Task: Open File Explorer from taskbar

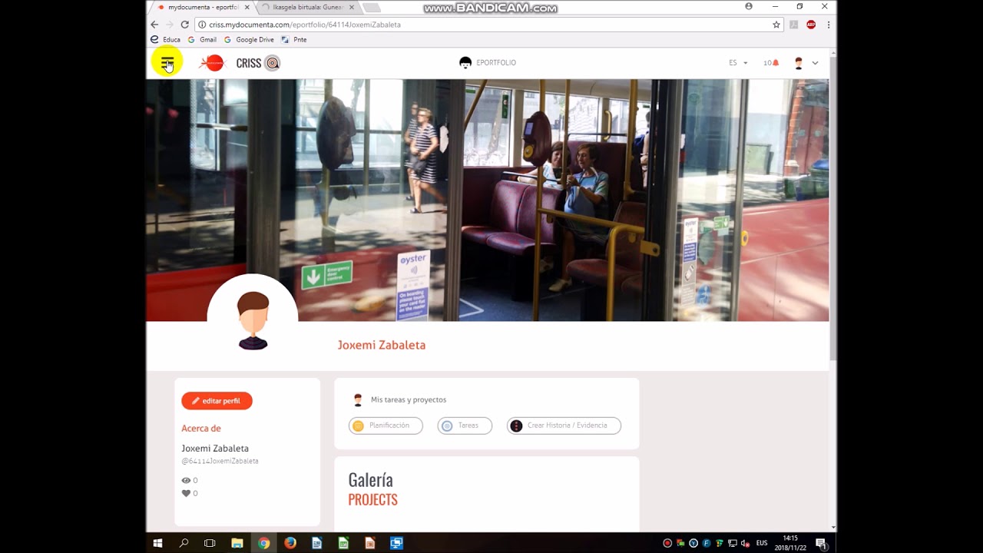Action: [x=237, y=543]
